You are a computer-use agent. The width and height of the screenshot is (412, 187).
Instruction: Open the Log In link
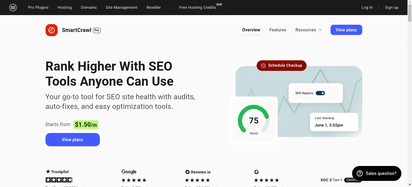[367, 8]
